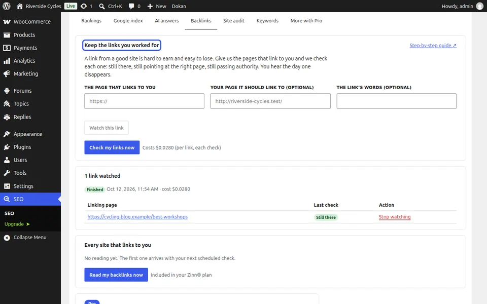Click Read my backlinks now
Viewport: 487px width, 304px height.
coord(116,275)
